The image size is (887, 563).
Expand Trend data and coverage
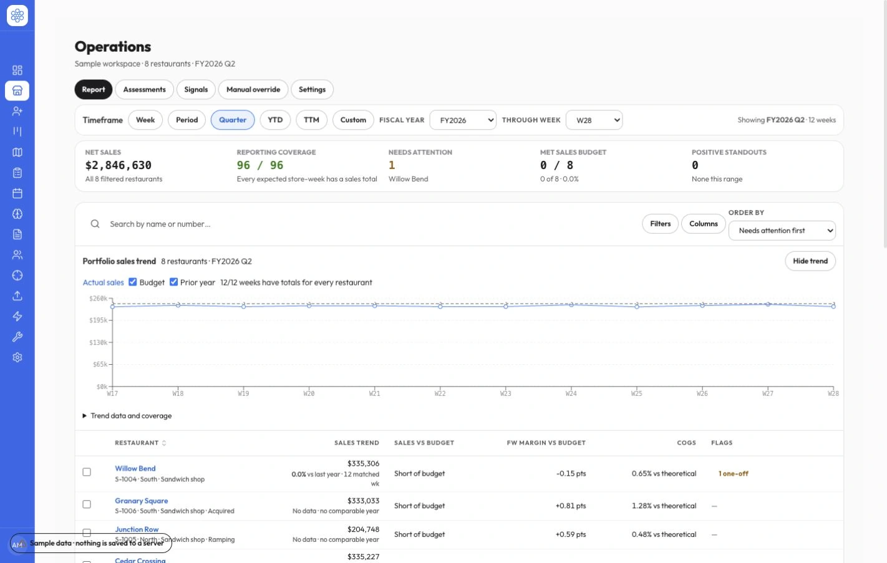127,416
